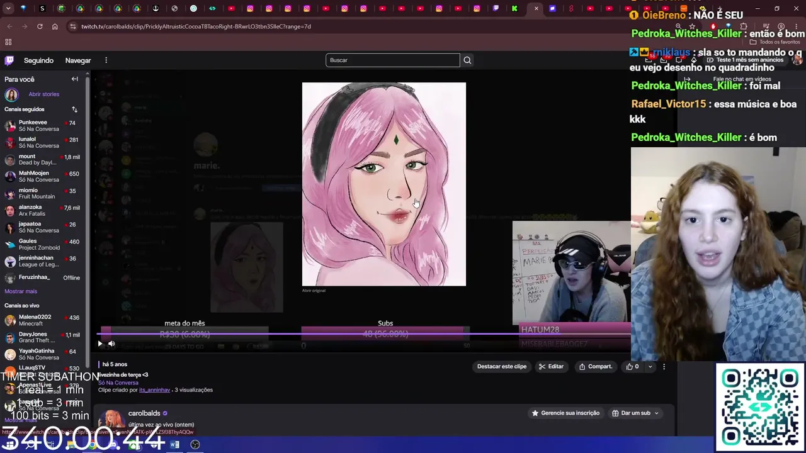Open Gaules channel playing Project Zomboid
This screenshot has width=806, height=453.
coord(42,244)
